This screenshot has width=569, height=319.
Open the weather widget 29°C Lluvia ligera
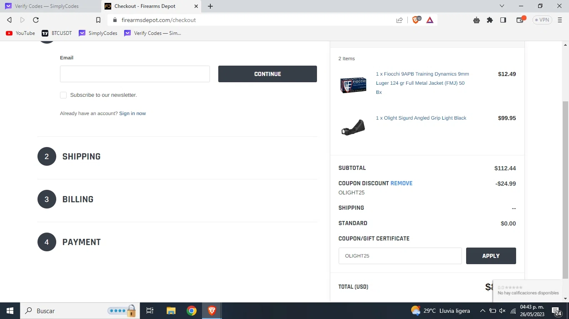(x=440, y=311)
